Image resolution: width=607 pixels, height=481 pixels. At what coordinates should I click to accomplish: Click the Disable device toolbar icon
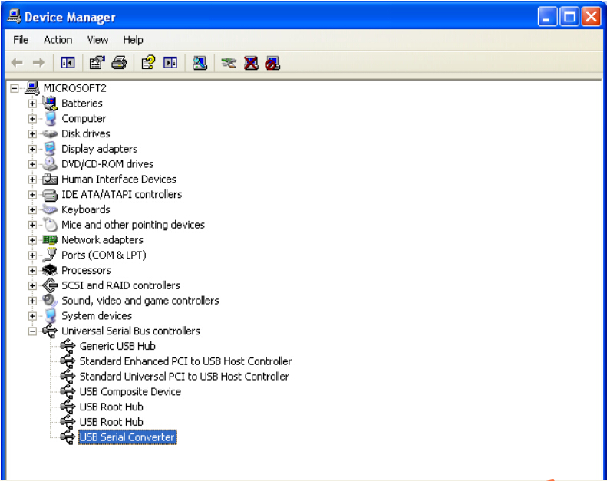click(x=272, y=63)
